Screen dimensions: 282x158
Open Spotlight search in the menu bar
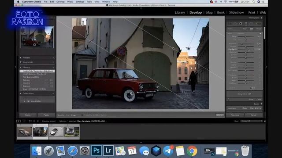[254, 2]
